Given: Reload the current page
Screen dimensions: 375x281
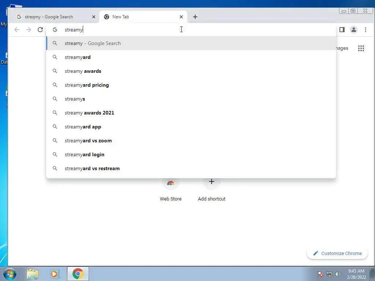Looking at the screenshot, I should tap(40, 30).
